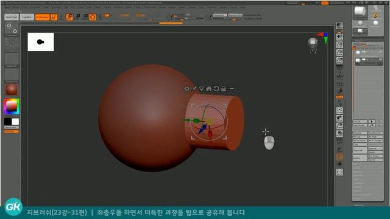Expand the Remesh section

pyautogui.click(x=357, y=187)
